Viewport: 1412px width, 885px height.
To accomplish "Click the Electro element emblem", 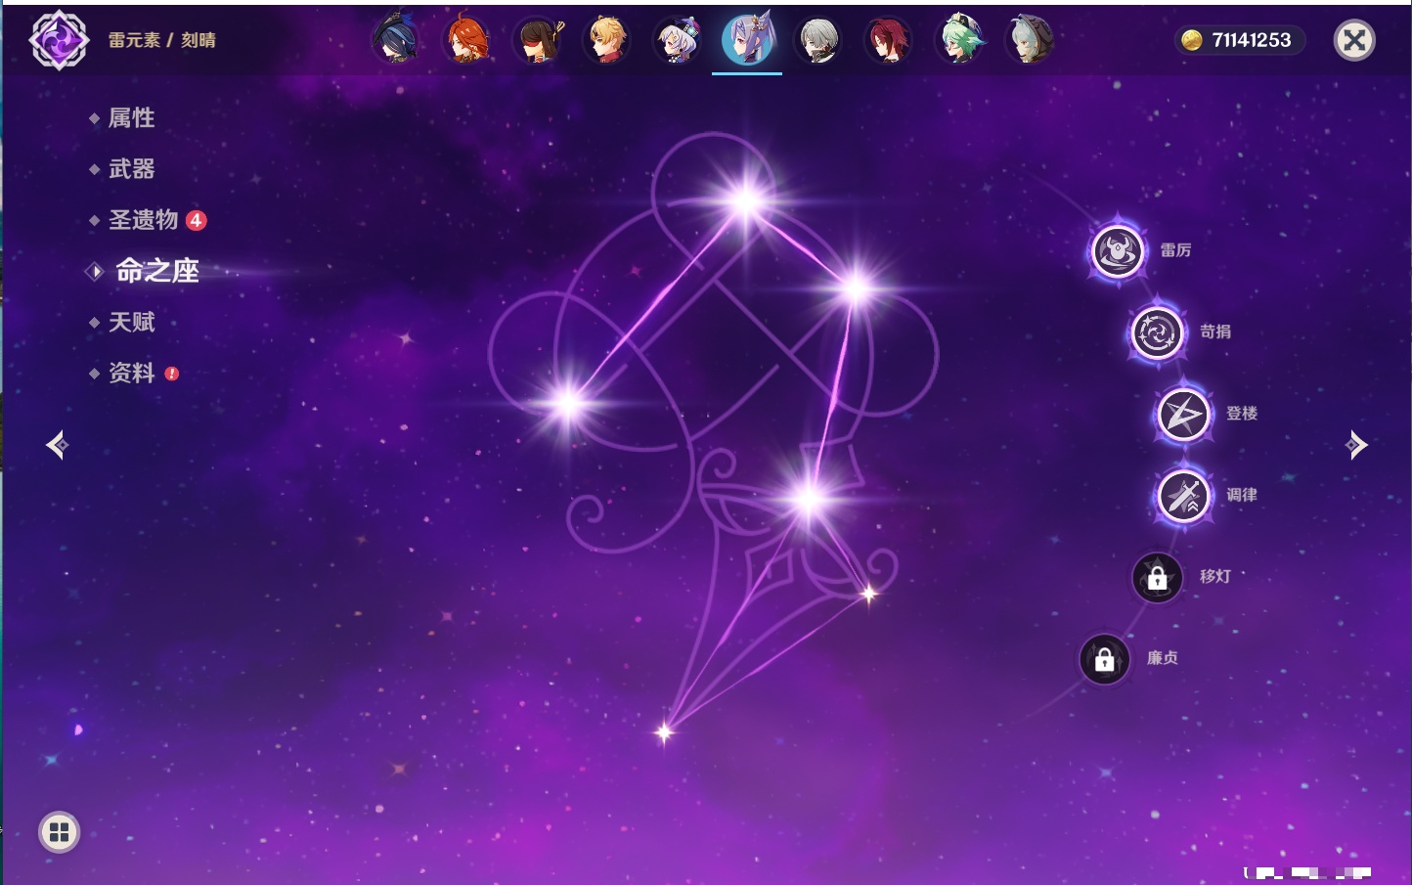I will pos(59,40).
